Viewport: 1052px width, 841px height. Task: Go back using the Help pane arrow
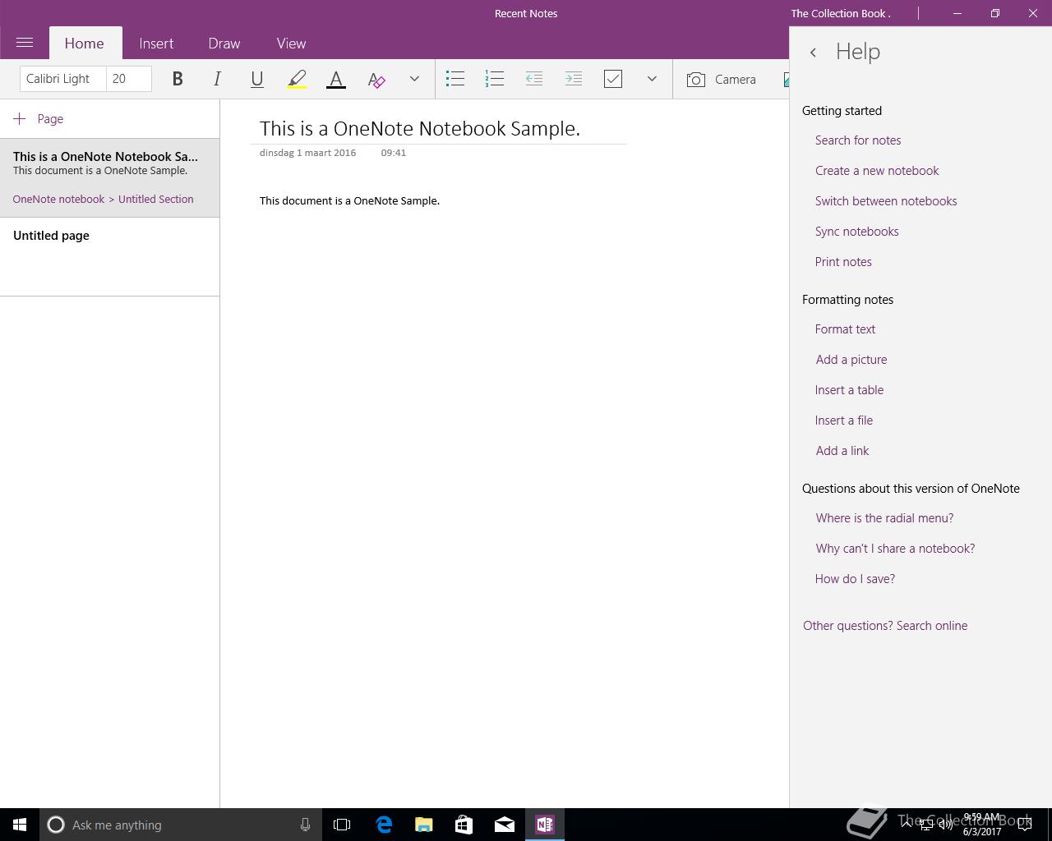coord(813,53)
